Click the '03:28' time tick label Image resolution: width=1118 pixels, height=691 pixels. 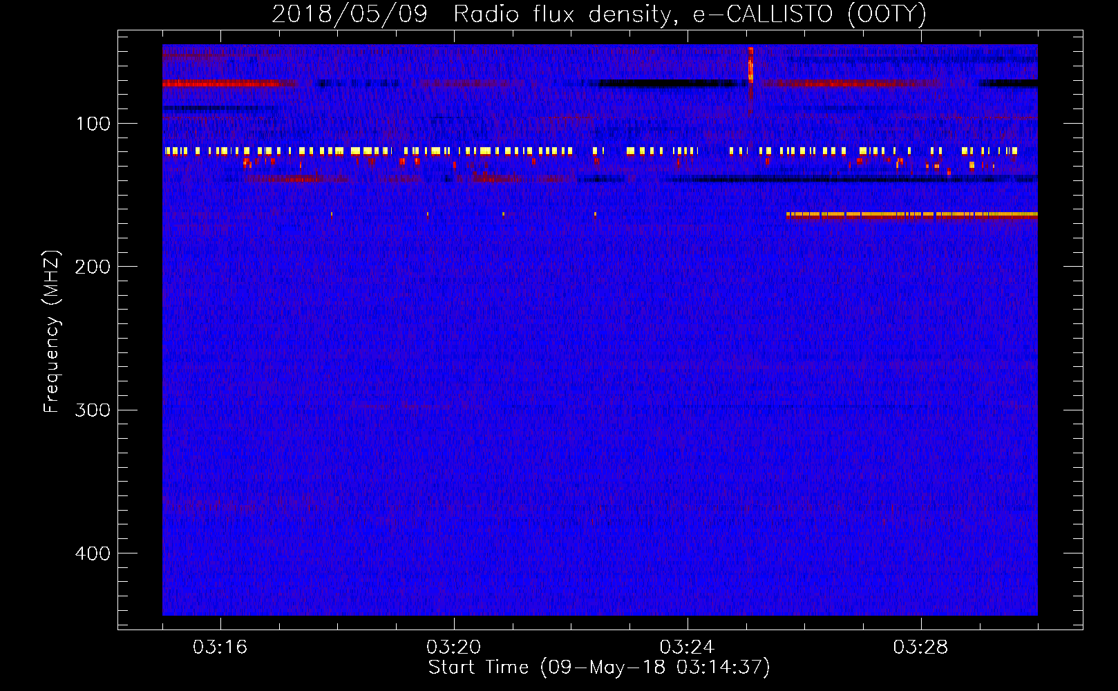click(x=920, y=647)
